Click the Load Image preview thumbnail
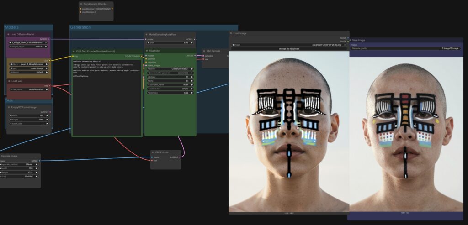Screen dimensions: 468x225 click(x=289, y=130)
